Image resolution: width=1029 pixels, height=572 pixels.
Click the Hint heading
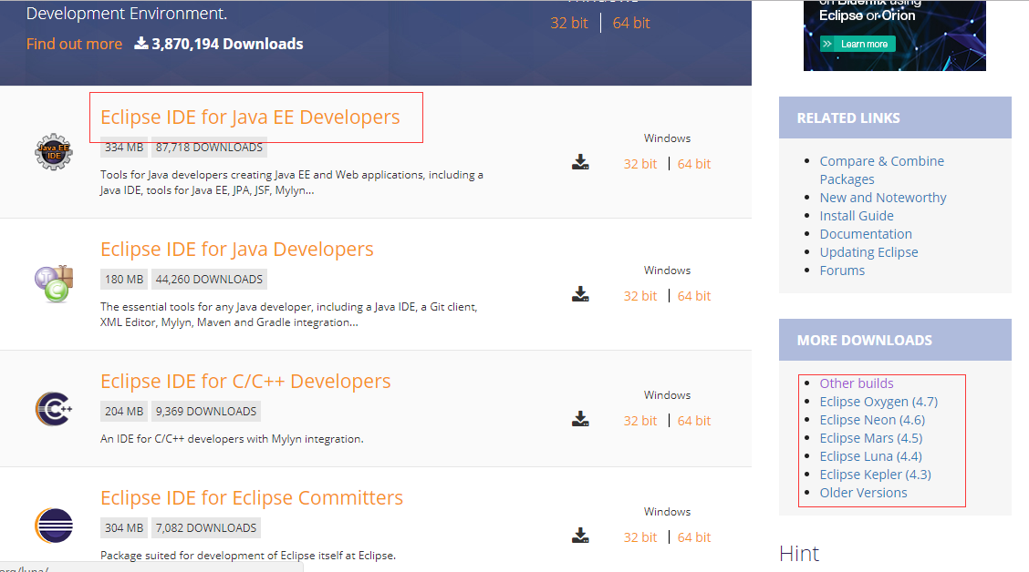click(x=798, y=554)
